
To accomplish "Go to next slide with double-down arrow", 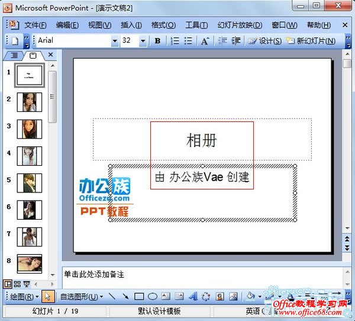I will (347, 248).
